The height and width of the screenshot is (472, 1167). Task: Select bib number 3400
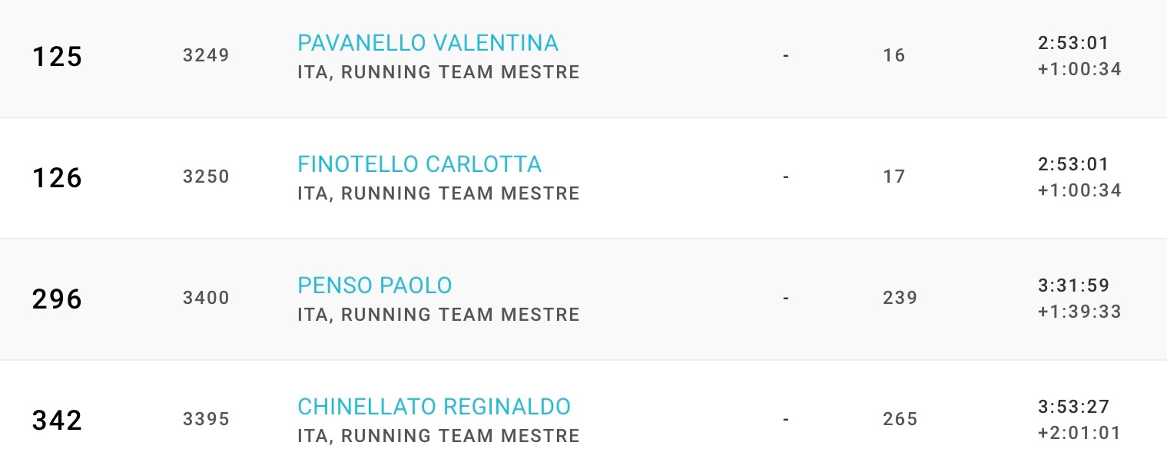[x=206, y=299]
